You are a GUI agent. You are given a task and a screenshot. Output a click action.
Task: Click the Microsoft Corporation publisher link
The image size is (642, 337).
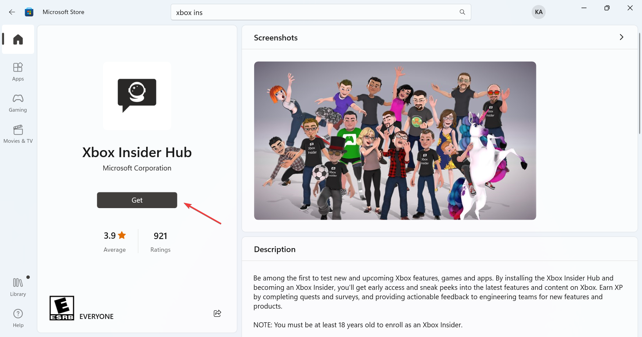coord(137,168)
